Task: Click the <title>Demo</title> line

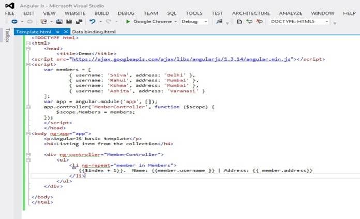Action: 86,54
